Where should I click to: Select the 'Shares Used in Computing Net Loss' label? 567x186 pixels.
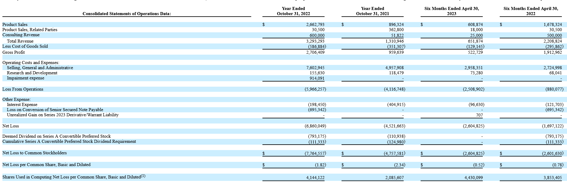click(x=74, y=177)
